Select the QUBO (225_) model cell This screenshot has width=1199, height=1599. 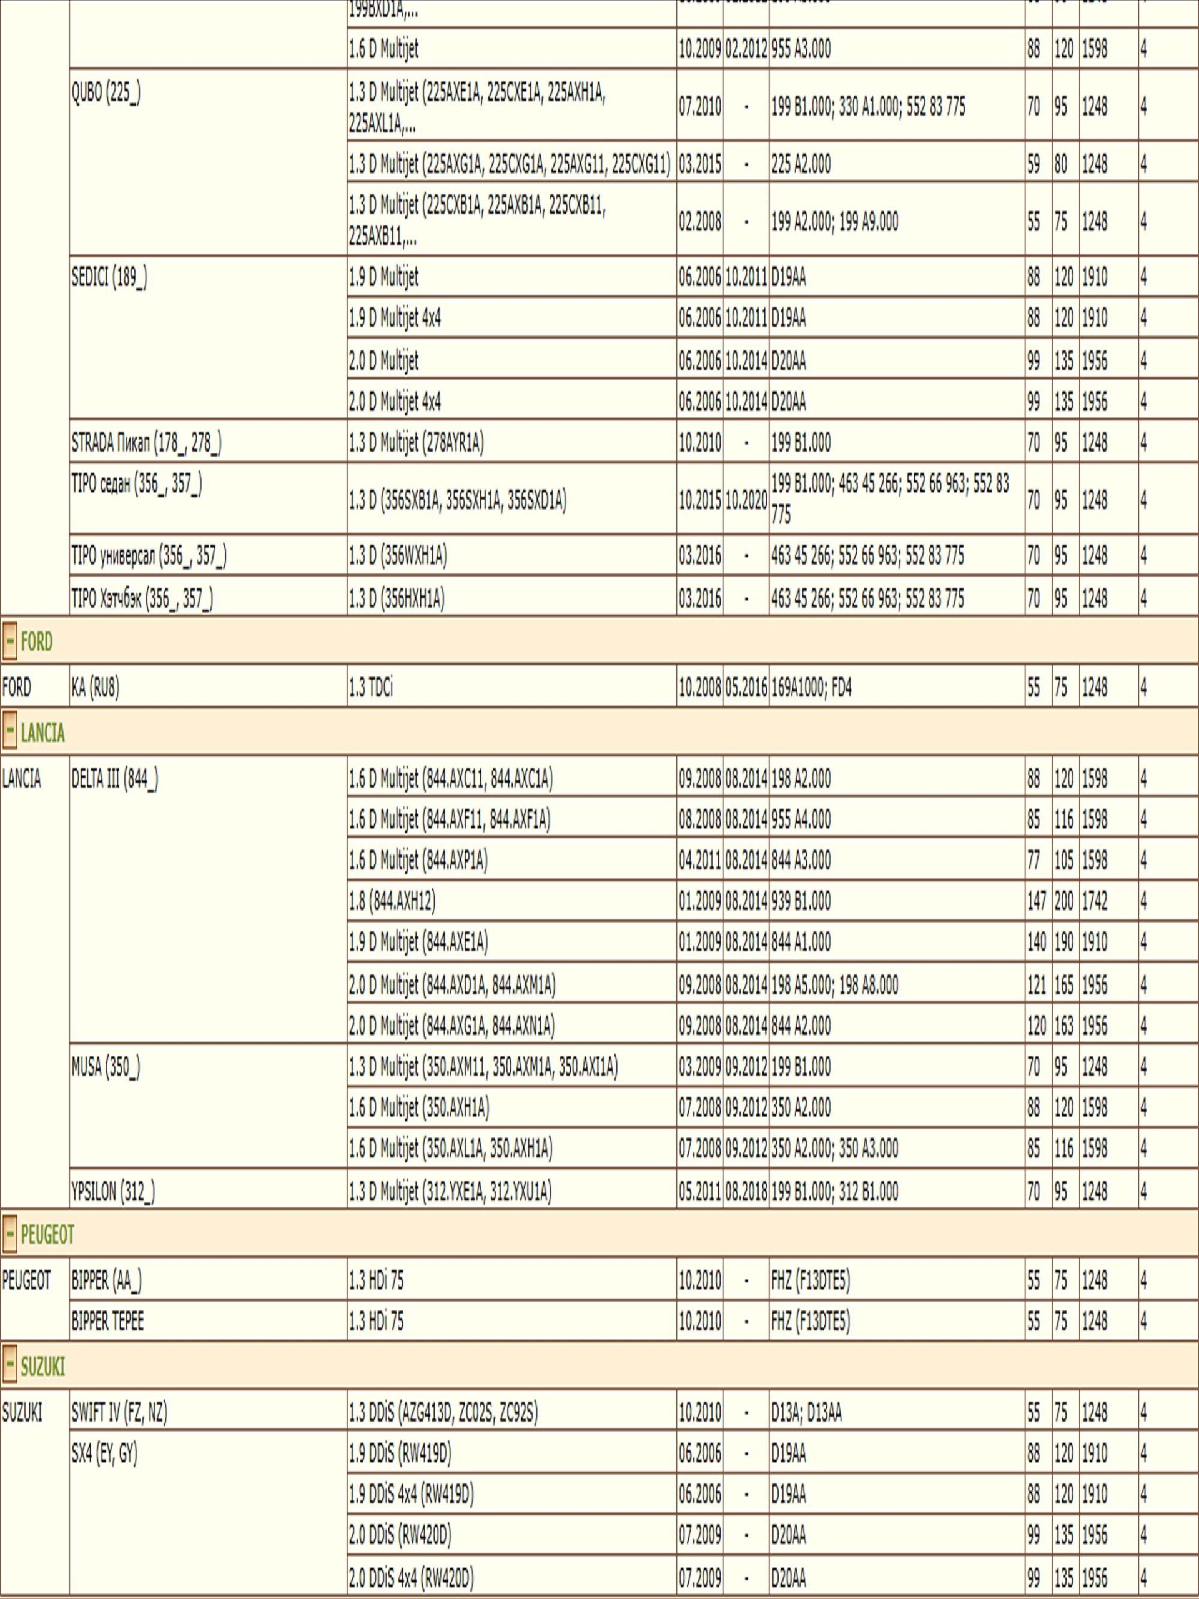(106, 94)
